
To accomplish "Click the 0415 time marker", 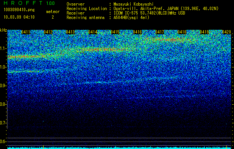I will point(115,32).
